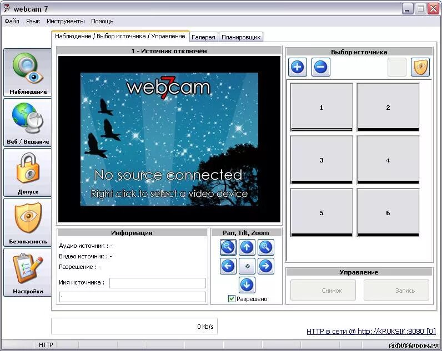Viewport: 442px width, 351px height.
Task: Click the blue minus remove source icon
Action: pyautogui.click(x=320, y=67)
